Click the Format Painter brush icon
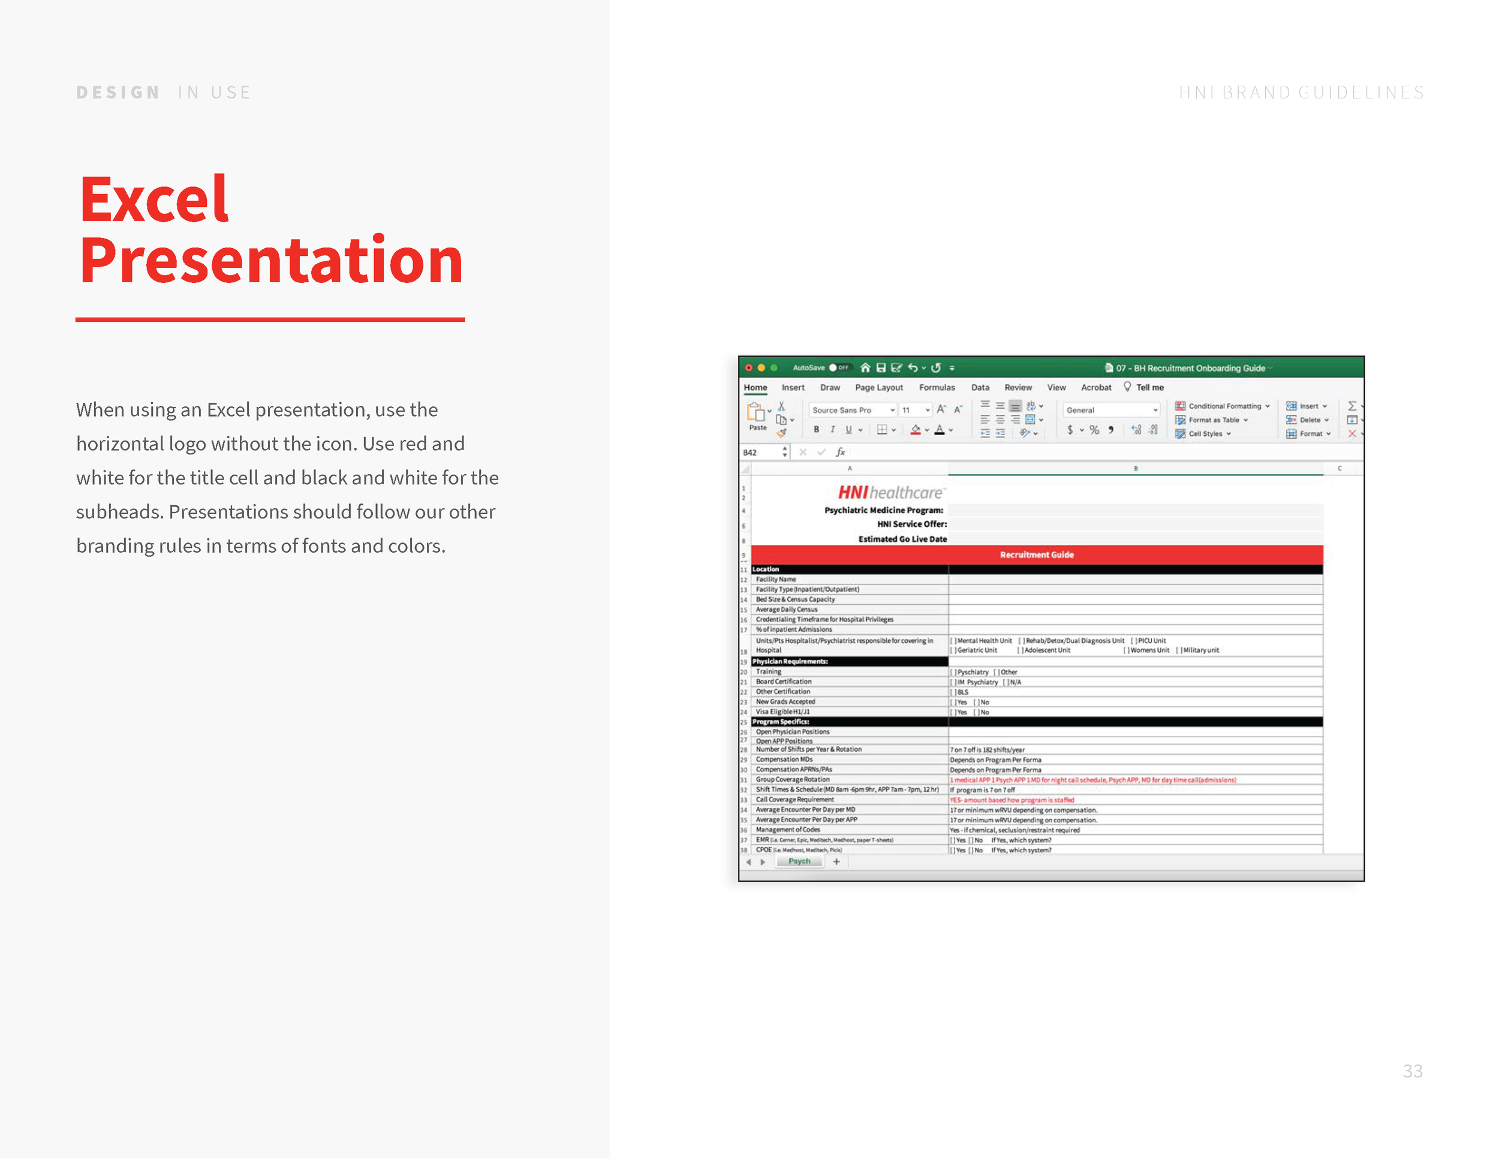1499x1158 pixels. 781,433
